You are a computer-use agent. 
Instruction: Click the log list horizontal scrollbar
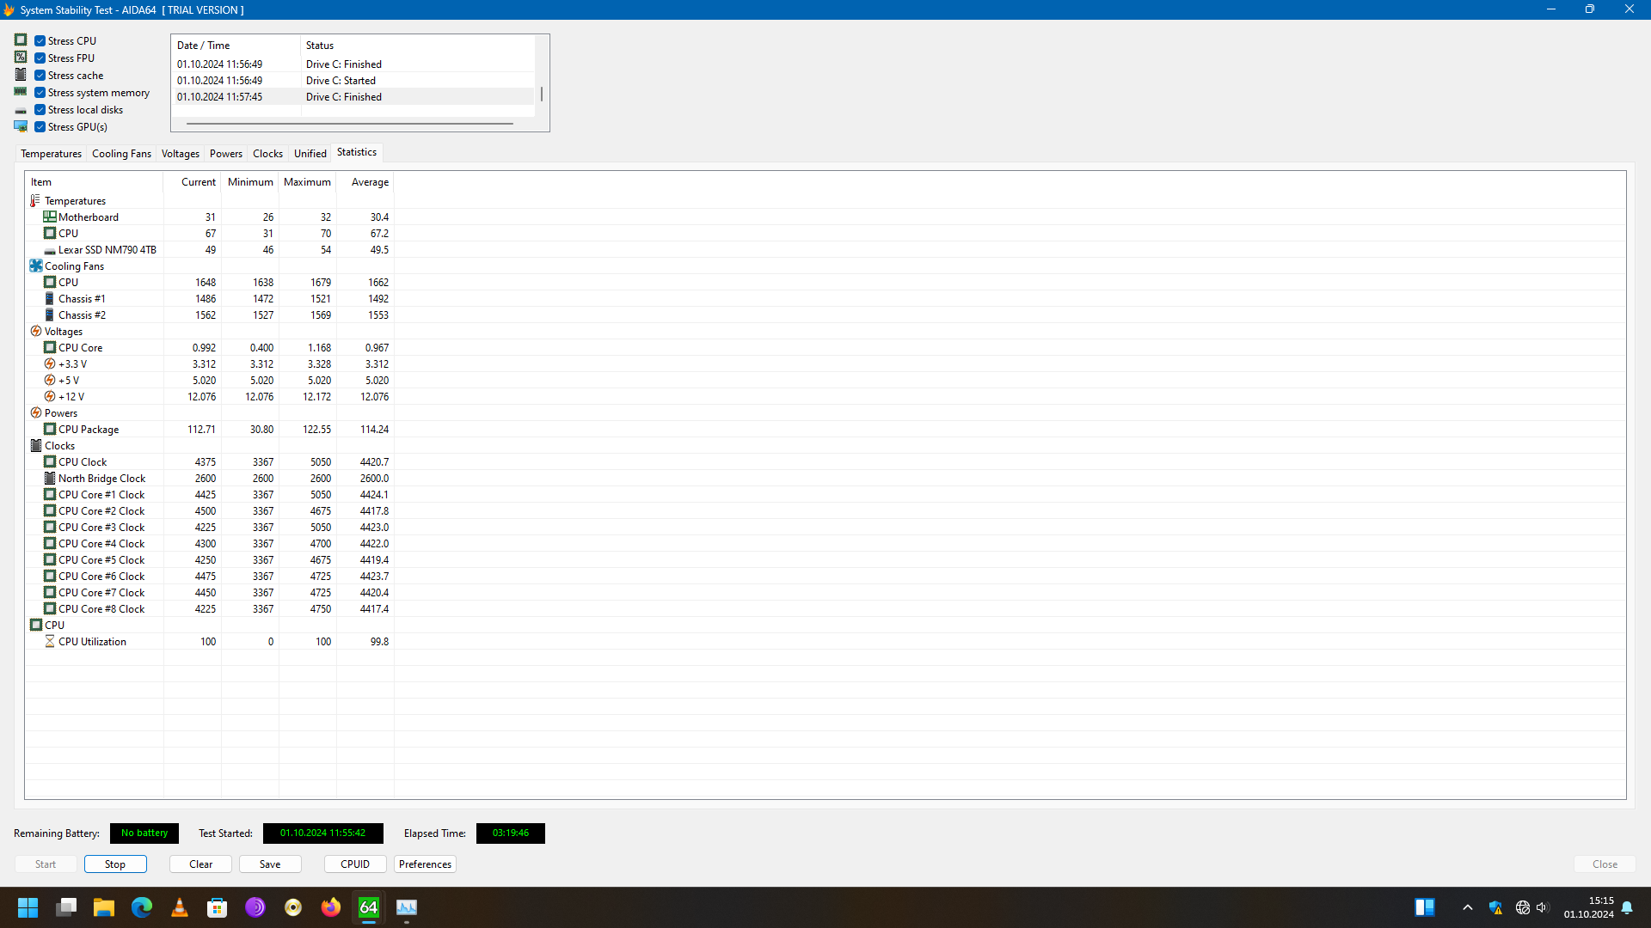[x=350, y=124]
